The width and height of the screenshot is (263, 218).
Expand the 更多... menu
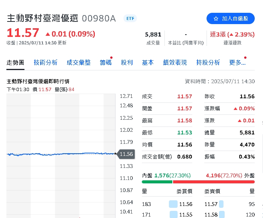pyautogui.click(x=237, y=63)
